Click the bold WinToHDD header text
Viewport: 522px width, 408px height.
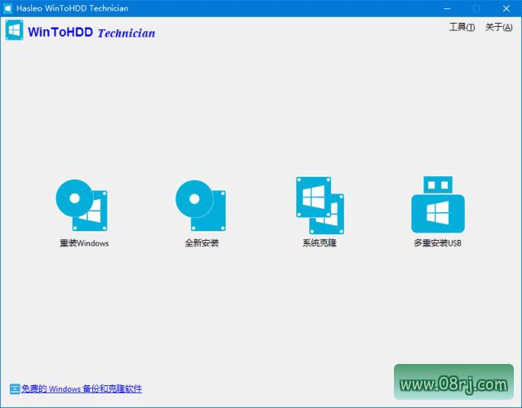60,33
